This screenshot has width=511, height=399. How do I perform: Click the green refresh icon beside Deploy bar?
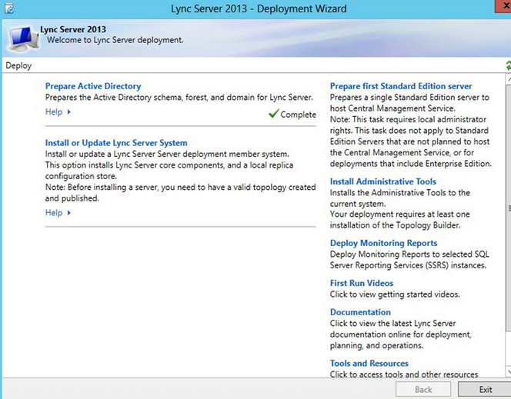(x=508, y=66)
